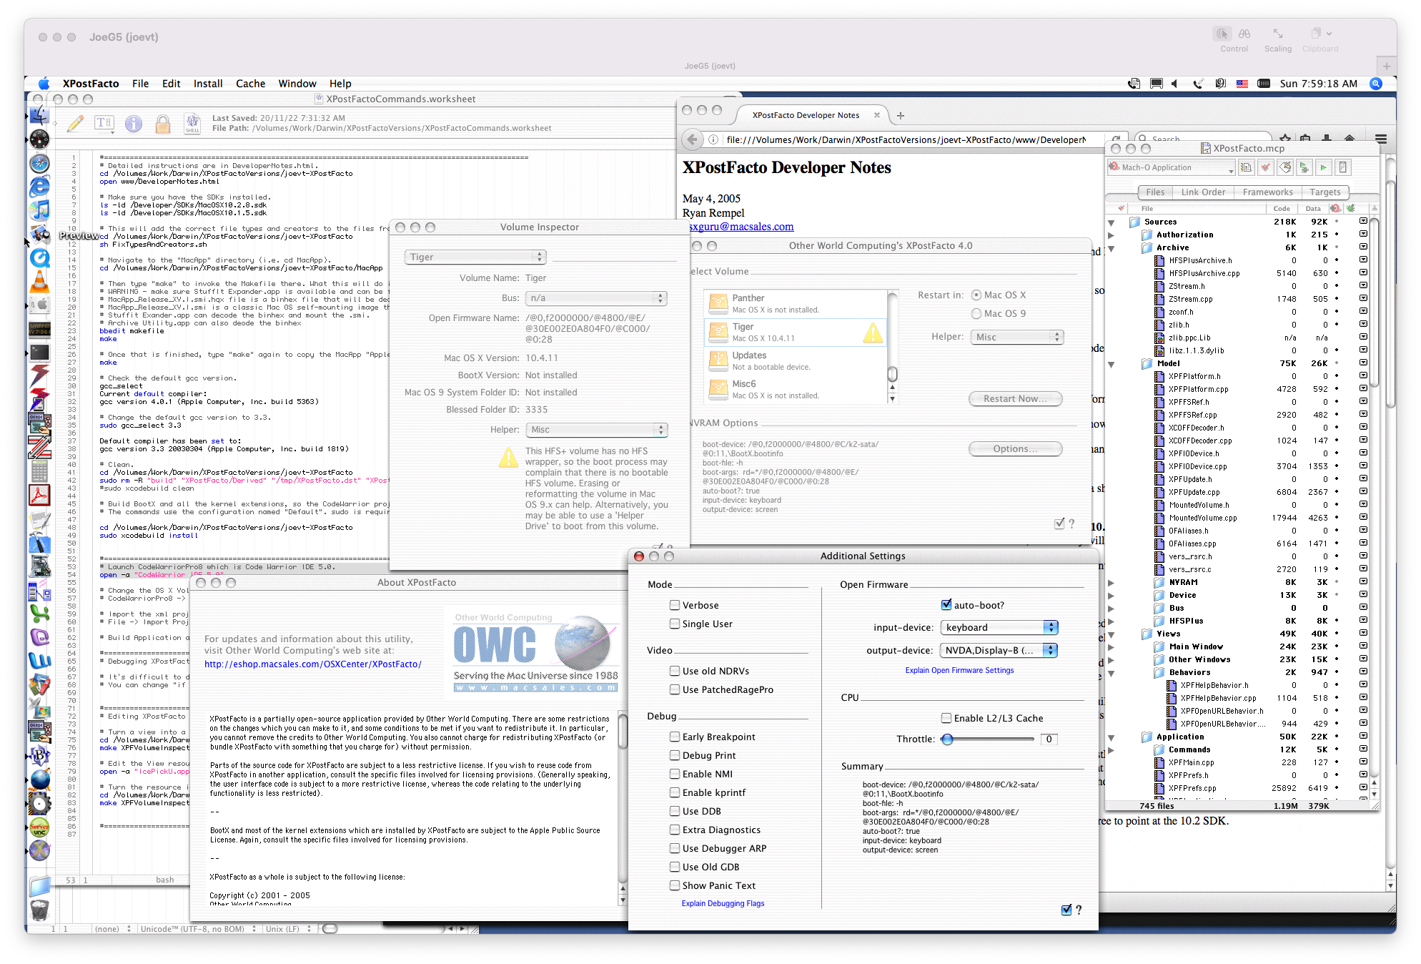Click the pencil icon in BBEdit toolbar
This screenshot has width=1421, height=964.
[x=75, y=124]
